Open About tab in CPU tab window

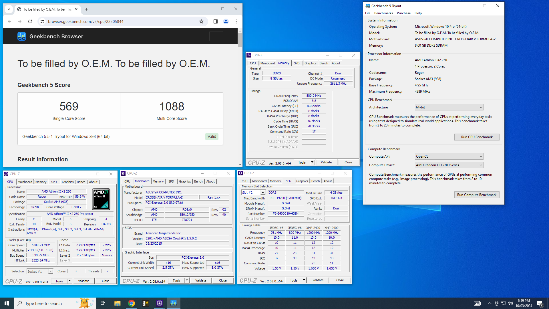[x=93, y=182]
